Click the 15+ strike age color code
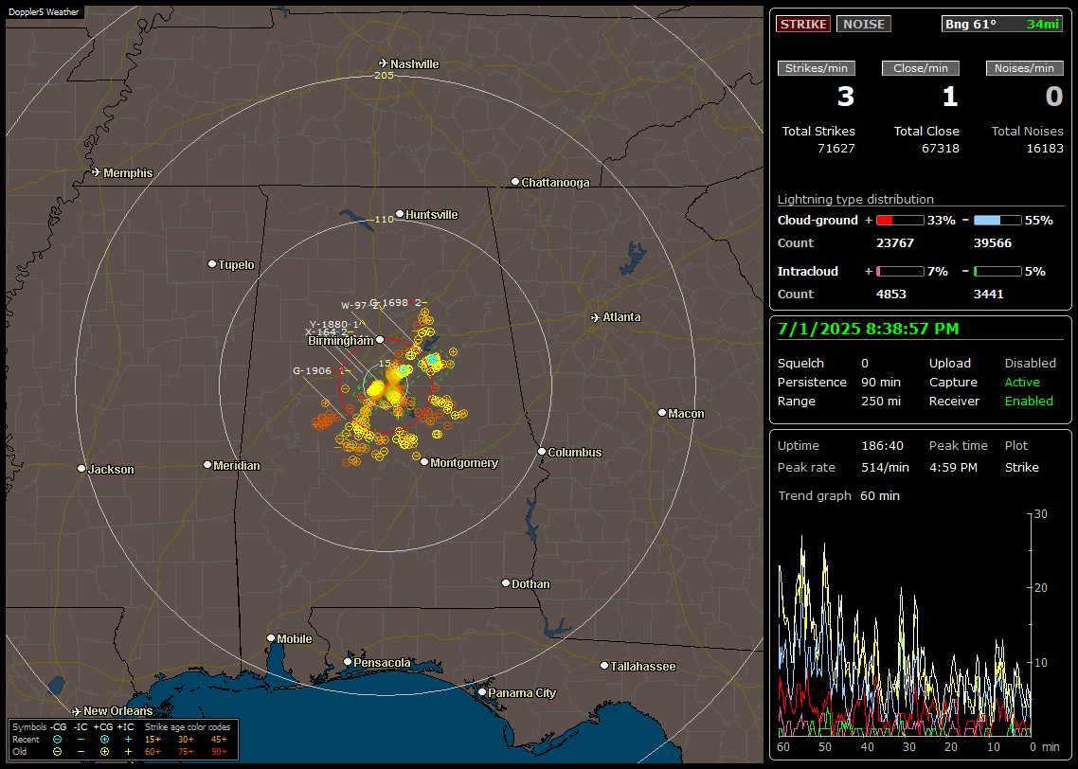 coord(153,740)
